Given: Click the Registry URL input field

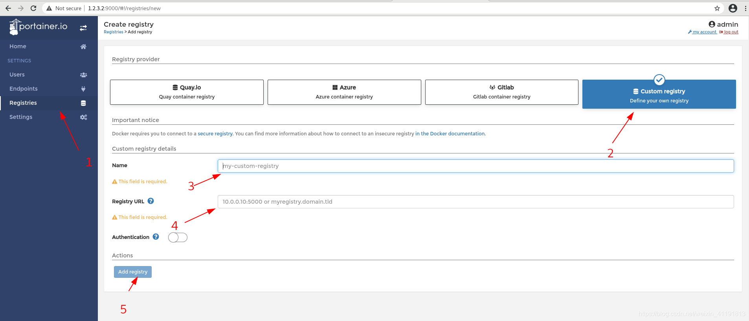Looking at the screenshot, I should [x=475, y=202].
